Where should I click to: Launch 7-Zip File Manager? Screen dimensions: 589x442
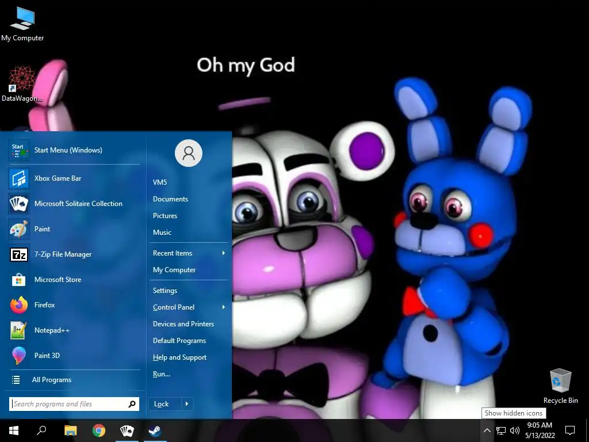point(74,254)
